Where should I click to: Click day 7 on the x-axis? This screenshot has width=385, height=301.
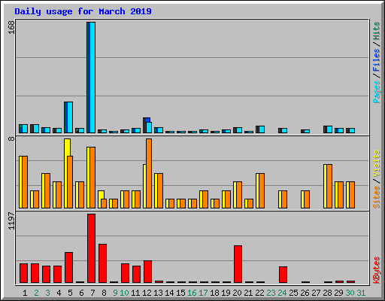(x=92, y=293)
